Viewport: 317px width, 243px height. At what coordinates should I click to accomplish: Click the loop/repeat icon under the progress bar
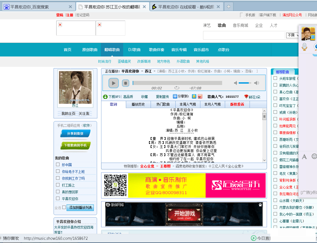tap(177, 88)
